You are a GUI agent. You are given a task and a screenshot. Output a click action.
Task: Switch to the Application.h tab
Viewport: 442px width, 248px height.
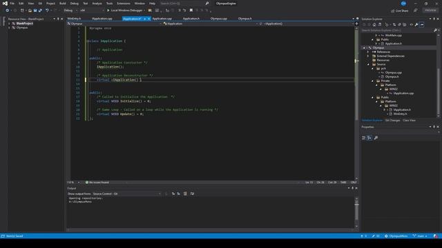coord(191,19)
